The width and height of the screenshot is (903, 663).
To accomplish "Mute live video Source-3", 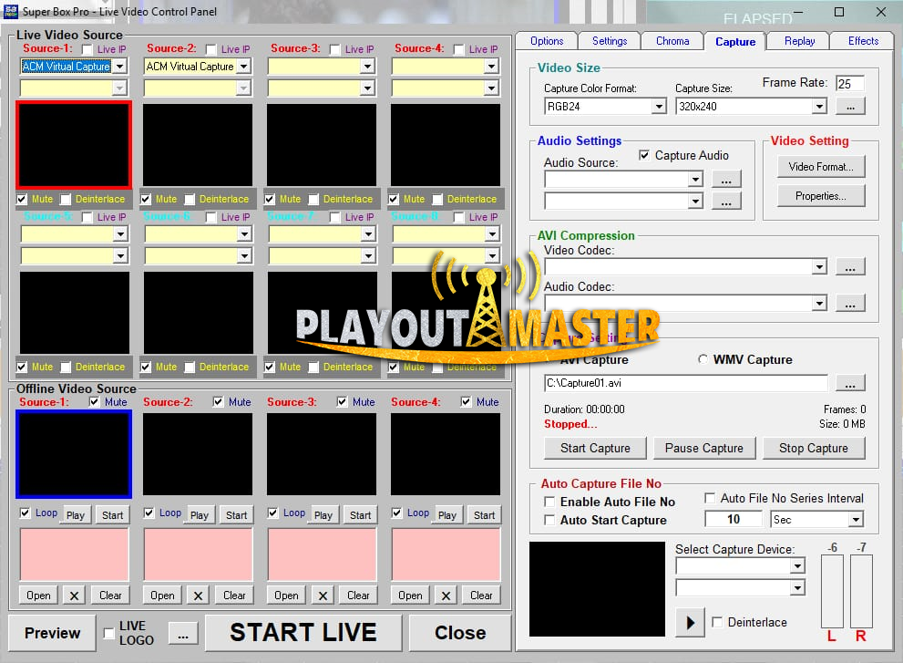I will click(270, 199).
